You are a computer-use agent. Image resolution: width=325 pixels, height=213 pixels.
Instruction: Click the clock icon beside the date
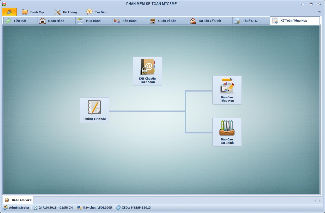(35, 208)
